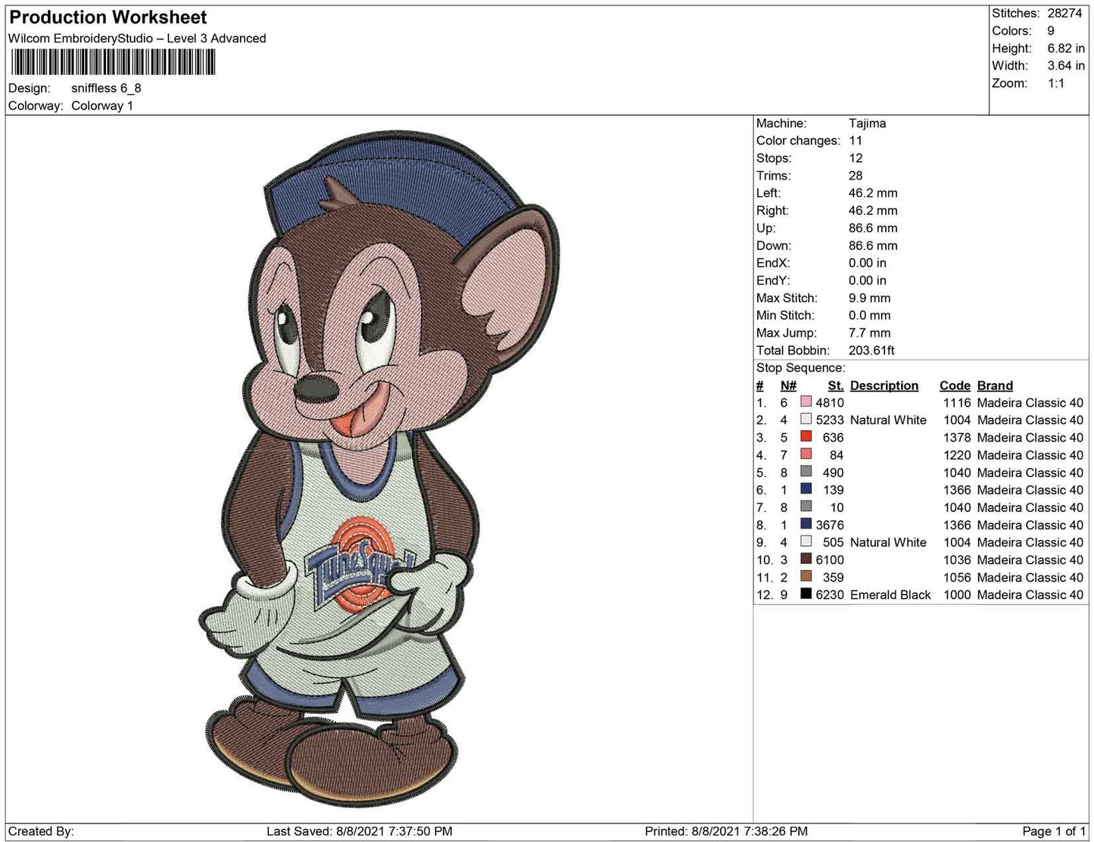1094x842 pixels.
Task: Select the black swatch beside stitch count 6230
Action: coord(806,594)
